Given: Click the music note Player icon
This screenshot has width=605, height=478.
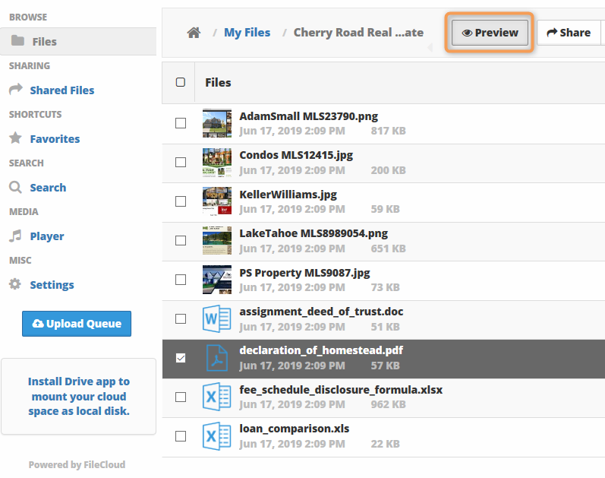Looking at the screenshot, I should pyautogui.click(x=15, y=236).
